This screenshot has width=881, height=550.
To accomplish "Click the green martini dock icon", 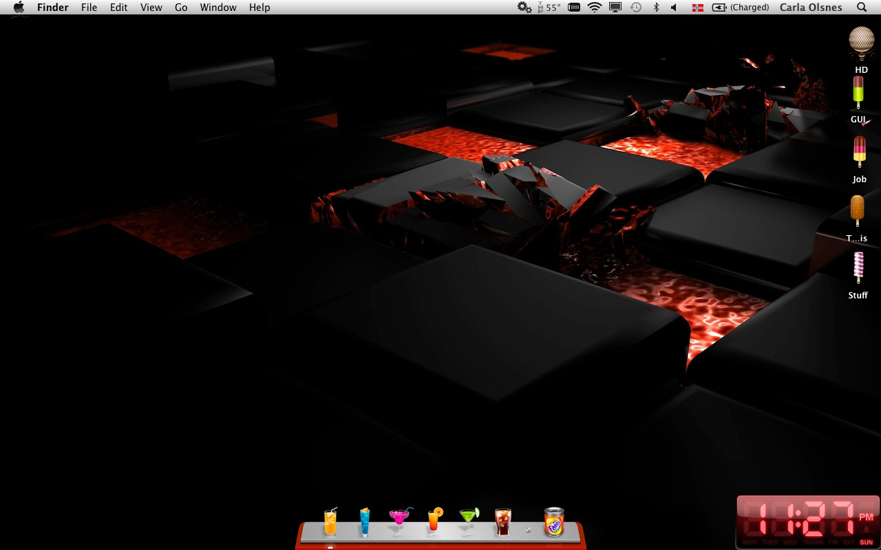I will pos(469,522).
